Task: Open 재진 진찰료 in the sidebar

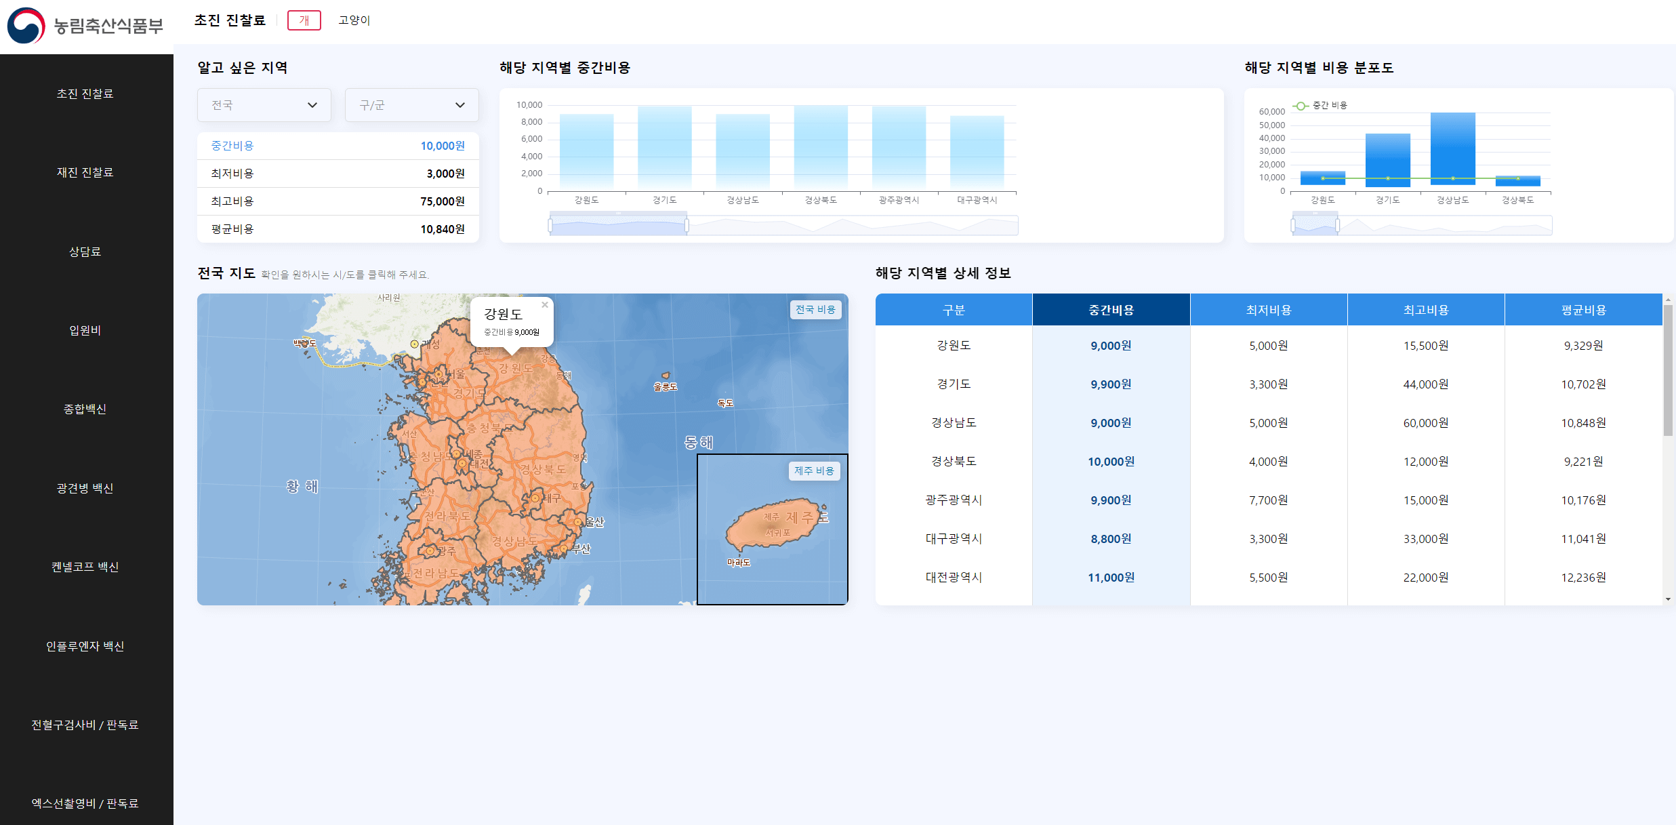Action: pyautogui.click(x=85, y=173)
